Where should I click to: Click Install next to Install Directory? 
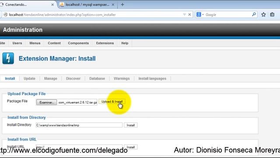tap(130, 125)
